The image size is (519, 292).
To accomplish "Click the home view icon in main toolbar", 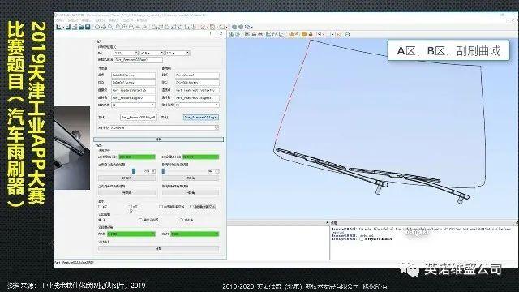I will (x=97, y=27).
